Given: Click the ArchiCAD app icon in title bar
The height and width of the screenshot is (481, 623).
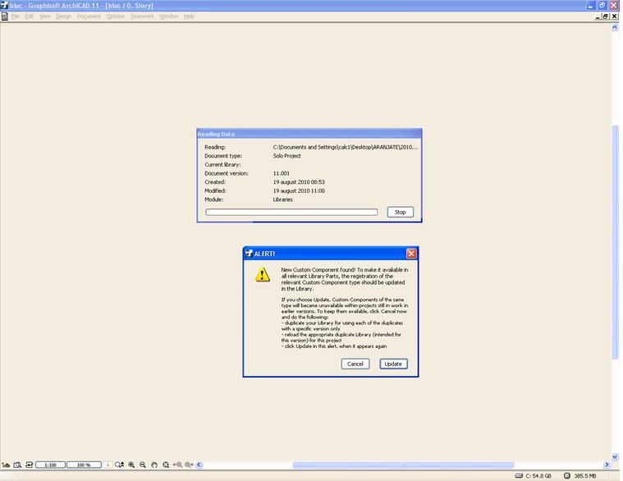Looking at the screenshot, I should (x=4, y=5).
